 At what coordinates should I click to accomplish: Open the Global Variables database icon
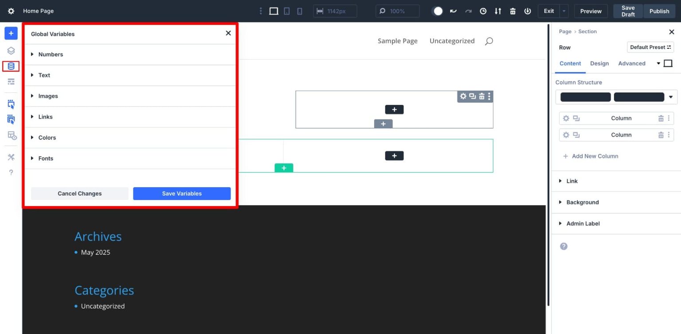click(11, 65)
